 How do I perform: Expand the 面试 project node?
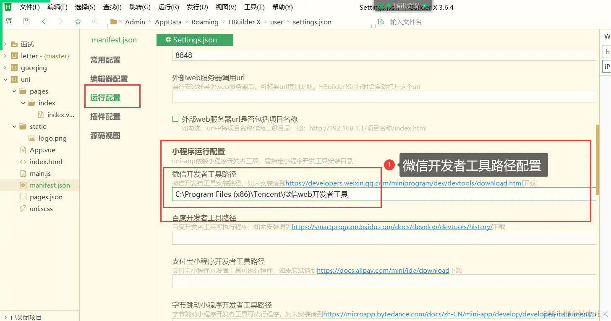click(x=5, y=44)
